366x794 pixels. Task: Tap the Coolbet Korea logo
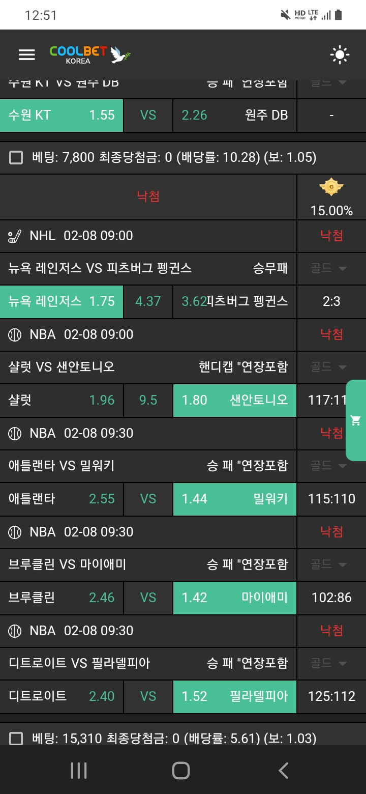click(90, 54)
